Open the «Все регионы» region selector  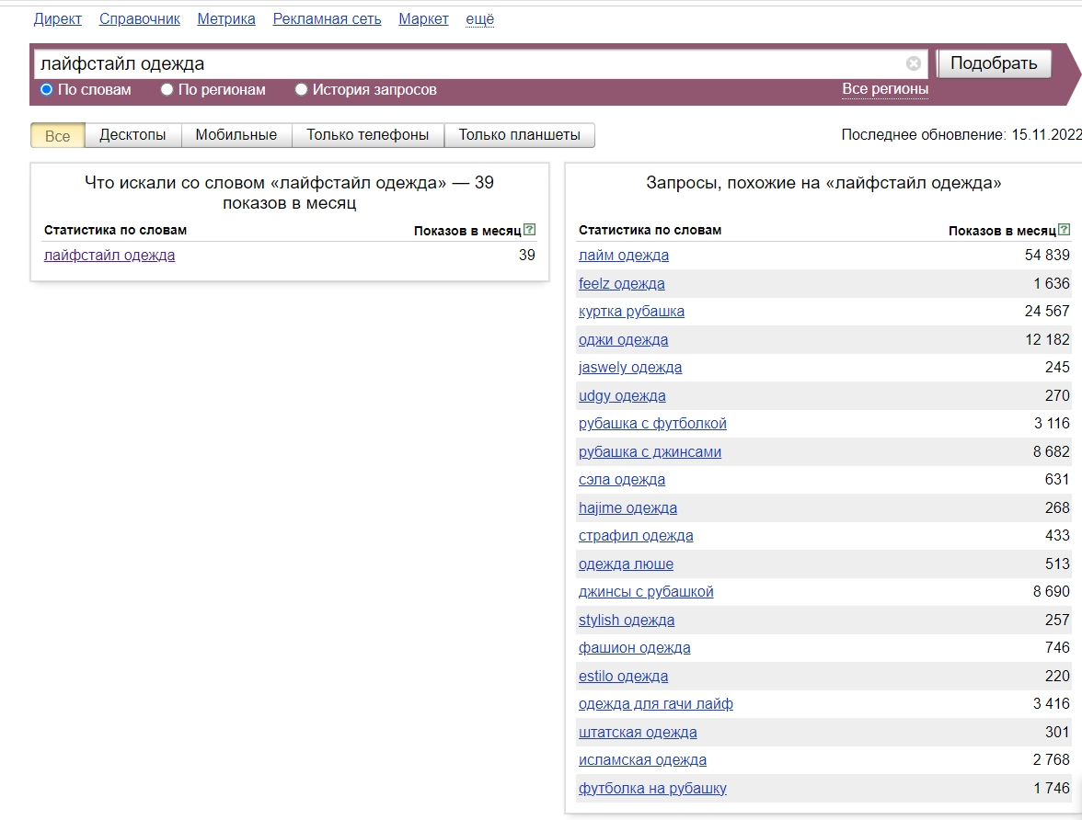884,89
